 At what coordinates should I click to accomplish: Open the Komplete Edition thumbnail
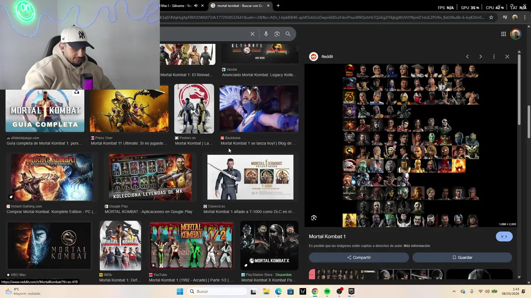click(x=51, y=177)
